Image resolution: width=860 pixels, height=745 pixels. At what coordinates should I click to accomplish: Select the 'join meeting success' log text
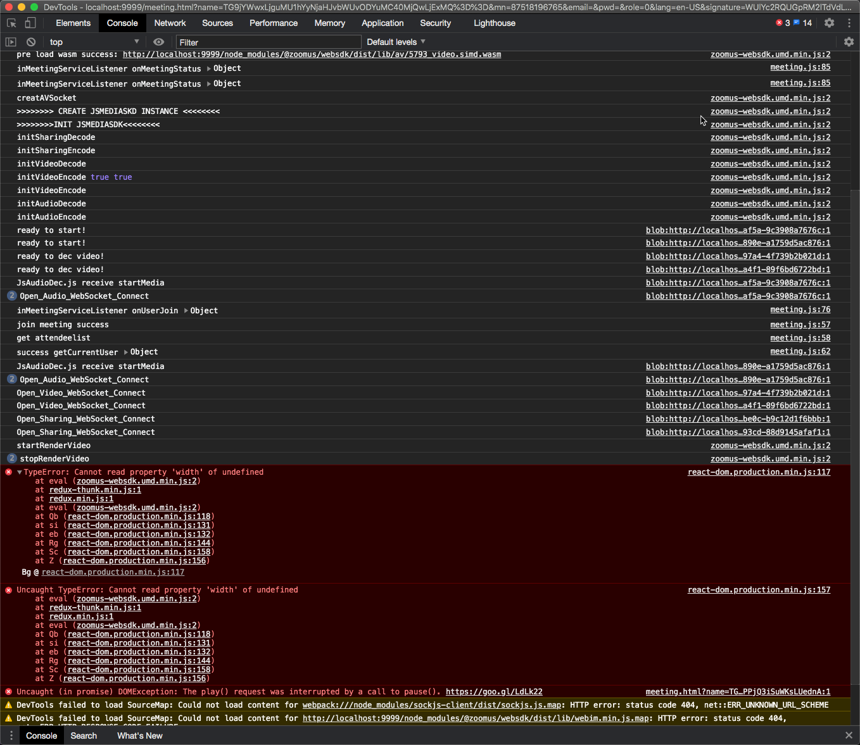pyautogui.click(x=63, y=325)
